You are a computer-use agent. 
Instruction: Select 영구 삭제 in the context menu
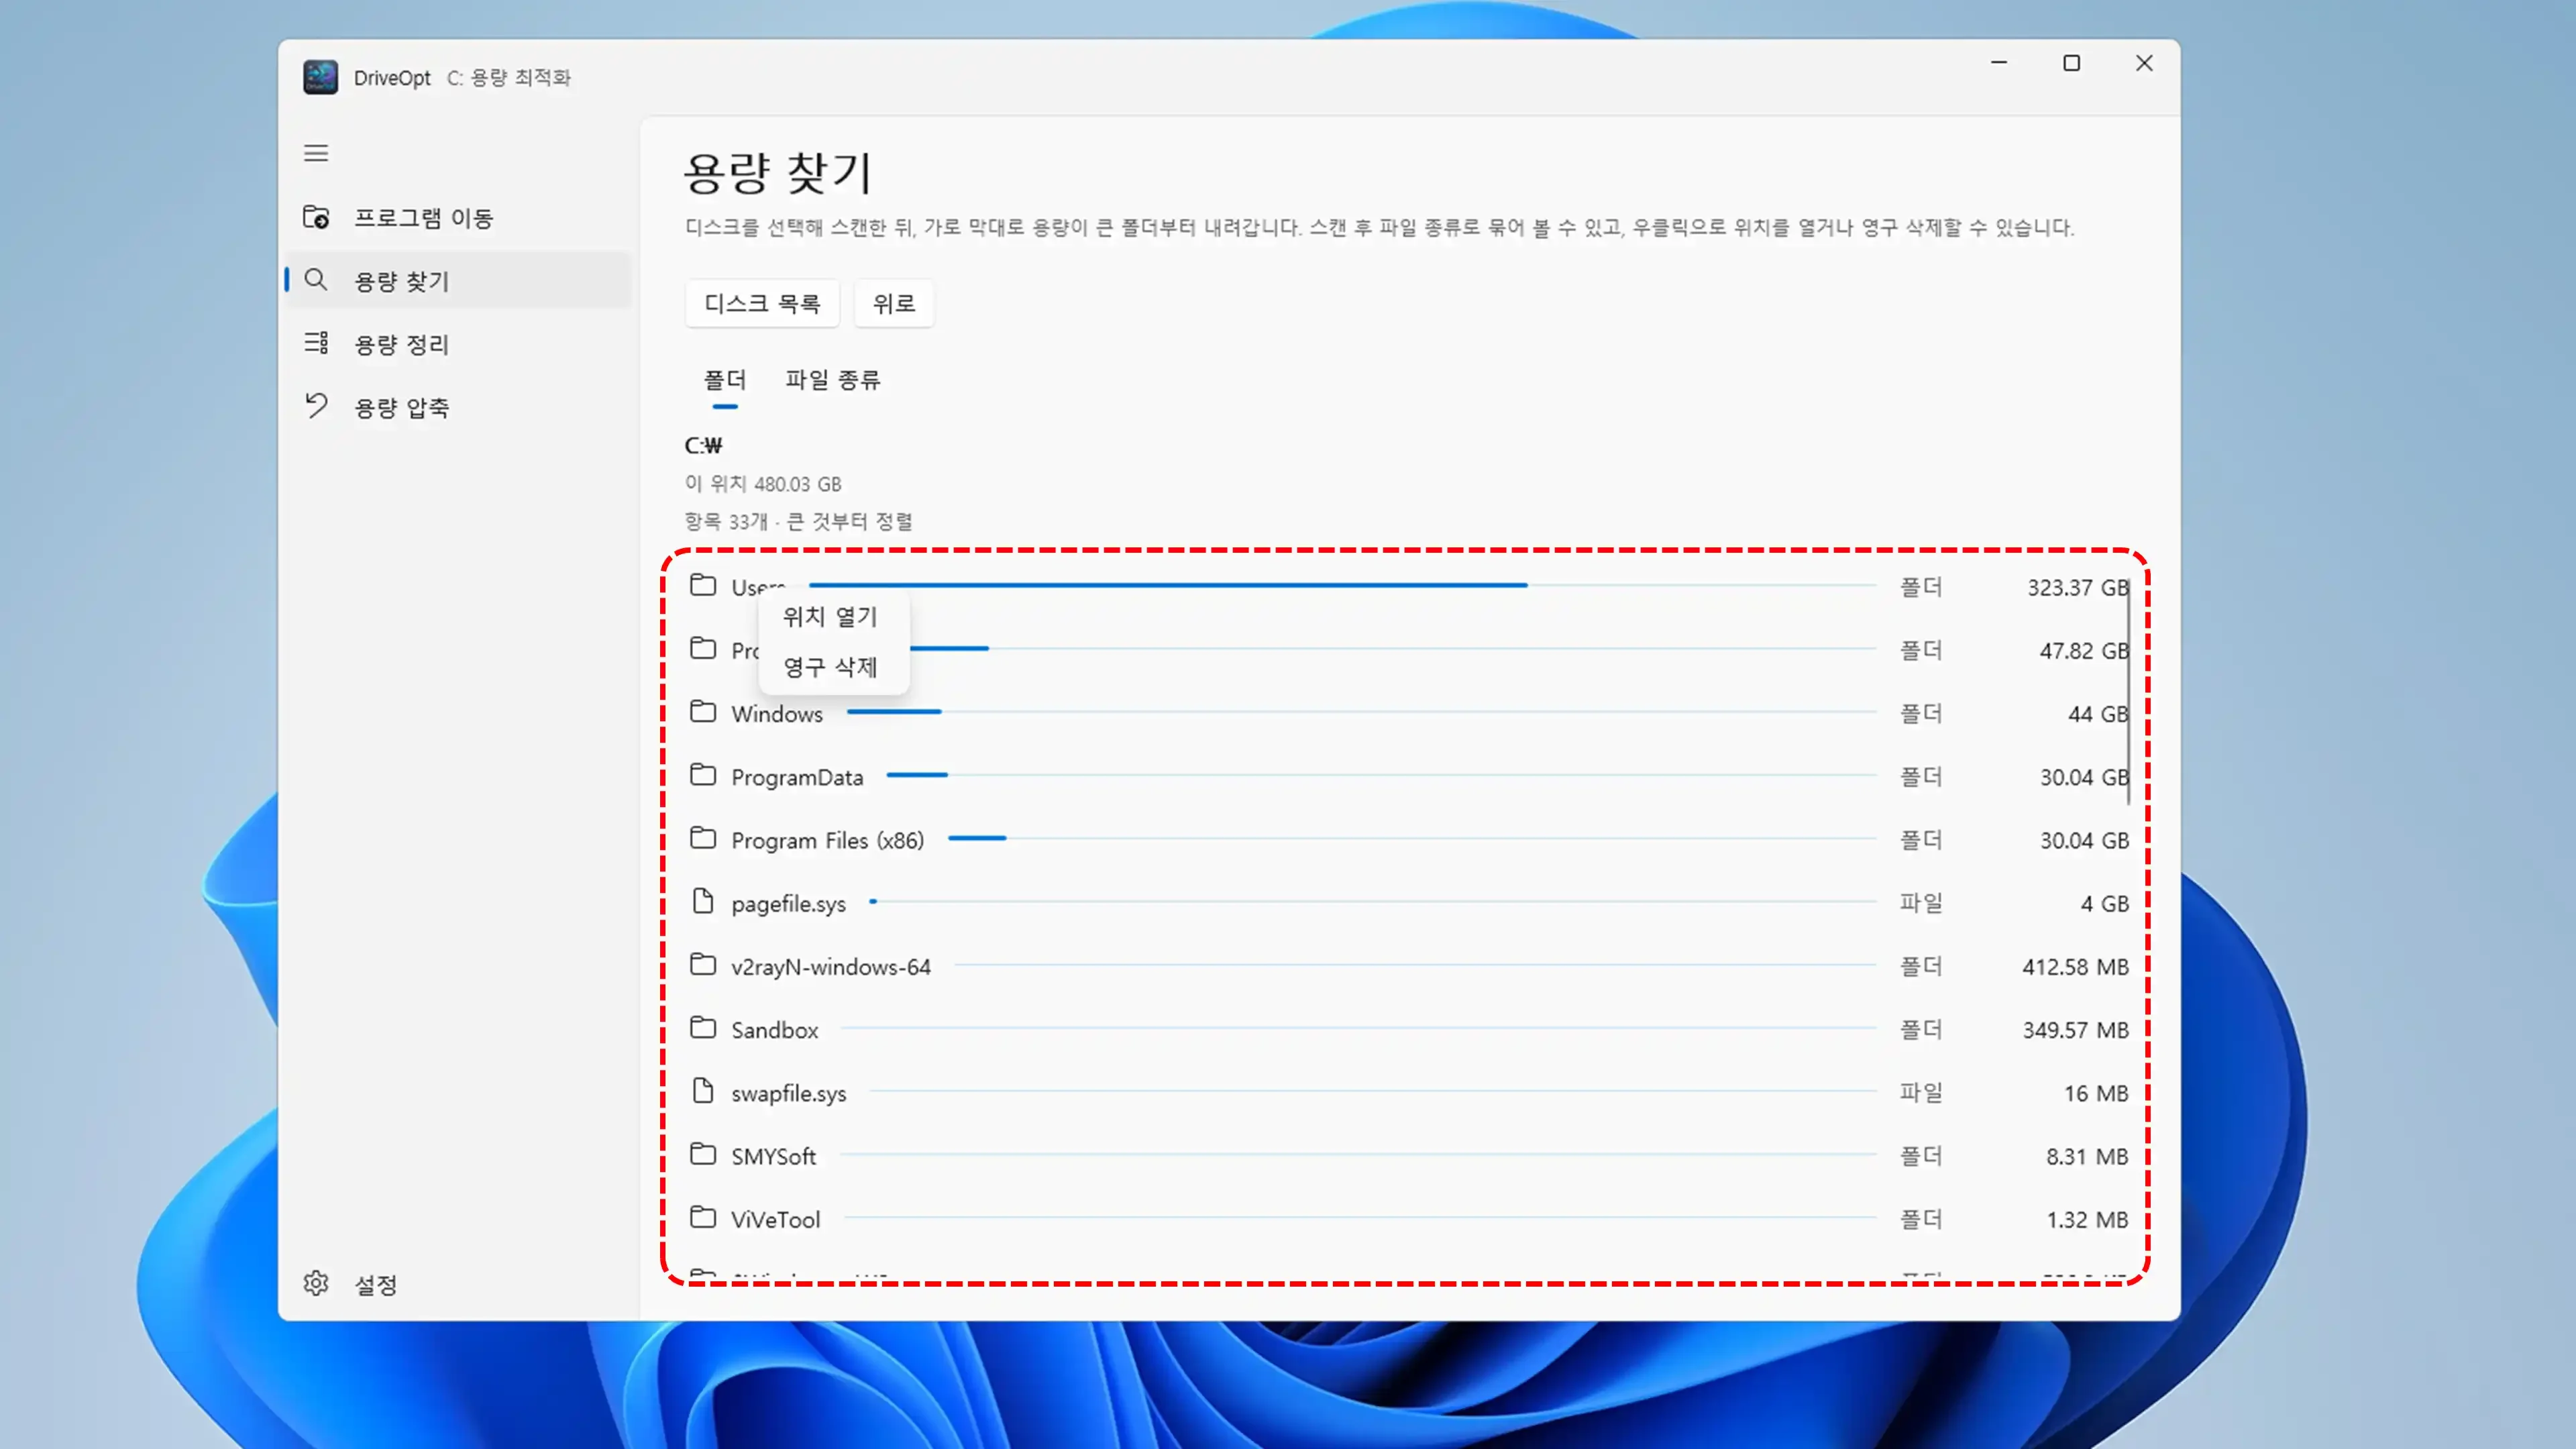tap(830, 667)
